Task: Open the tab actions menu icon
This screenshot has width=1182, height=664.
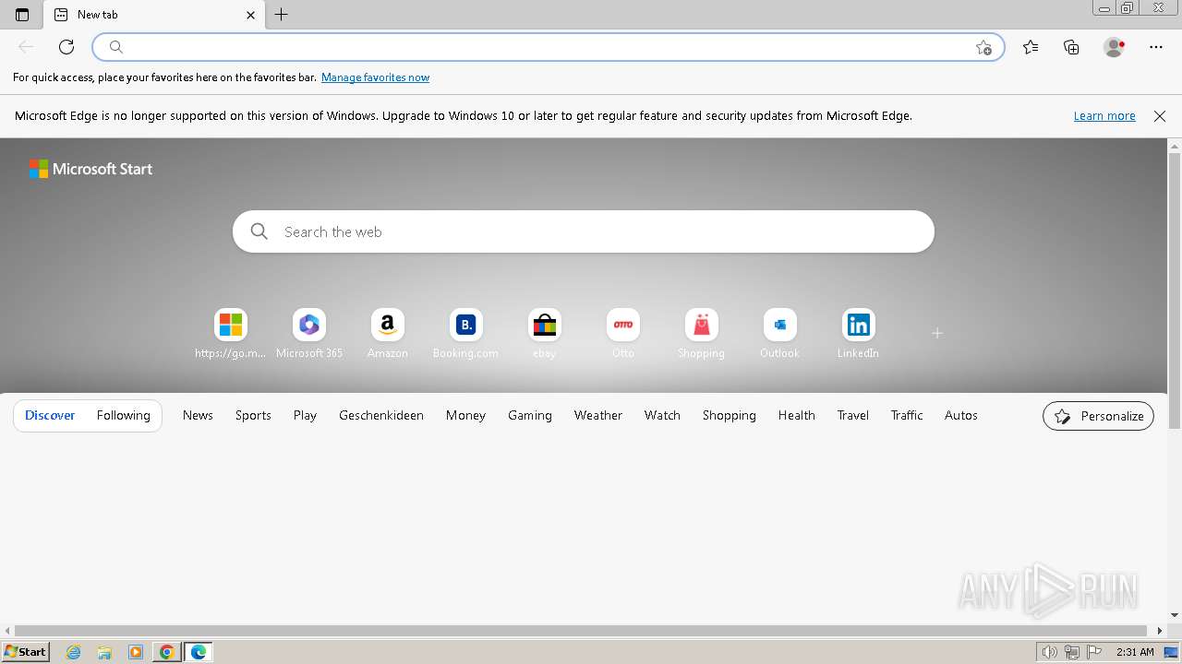Action: click(22, 15)
